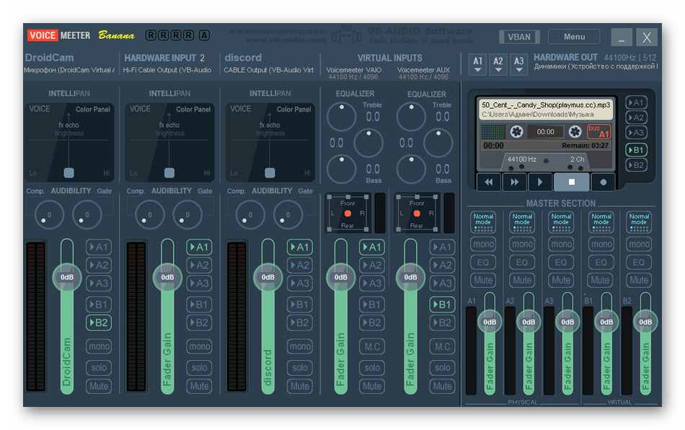Start recording with the record button
The height and width of the screenshot is (430, 685).
click(x=604, y=183)
